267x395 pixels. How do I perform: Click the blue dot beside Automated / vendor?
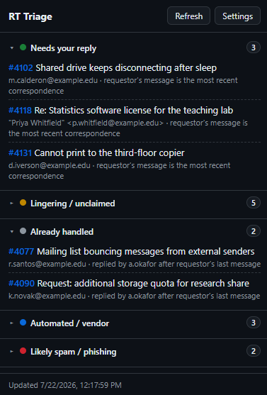(x=23, y=323)
